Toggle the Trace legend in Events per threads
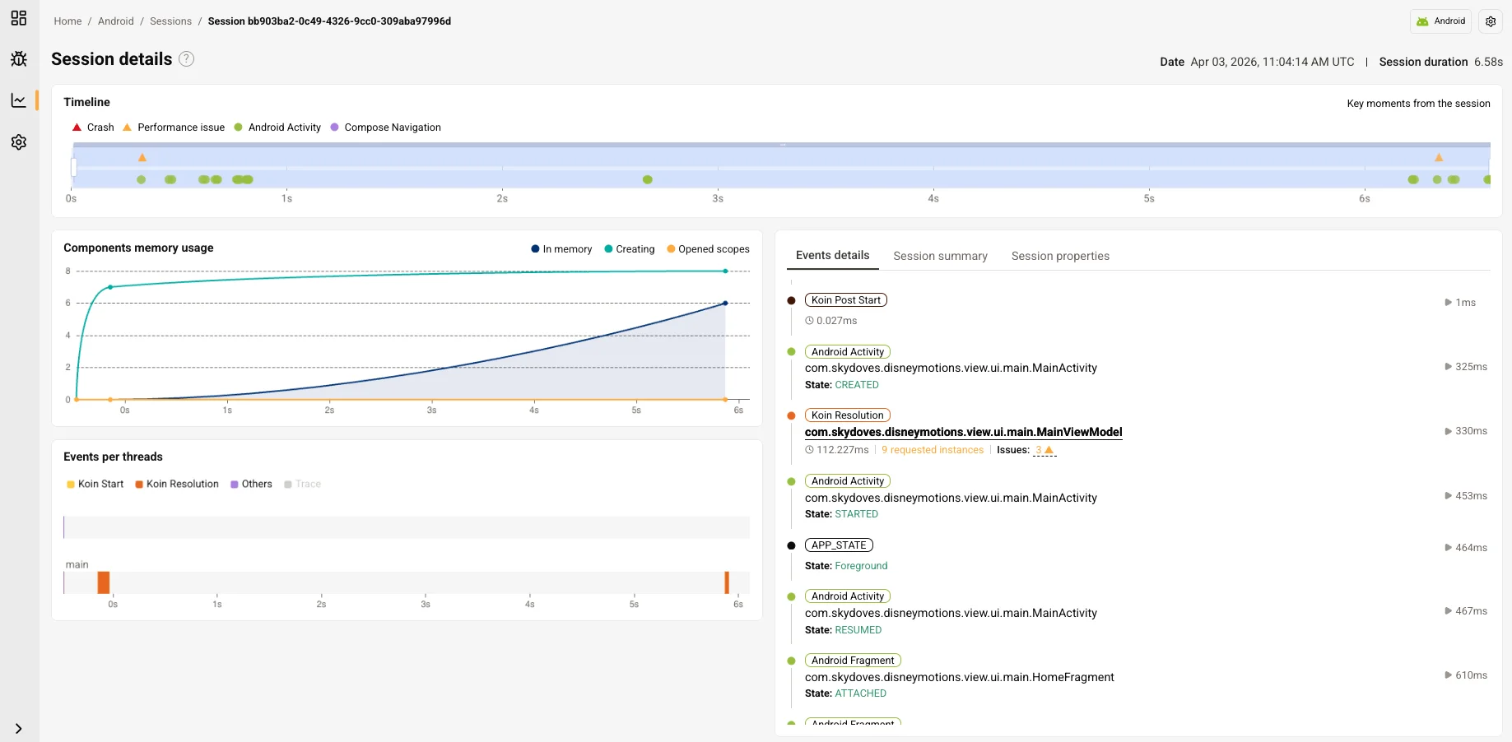The height and width of the screenshot is (742, 1512). coord(302,485)
